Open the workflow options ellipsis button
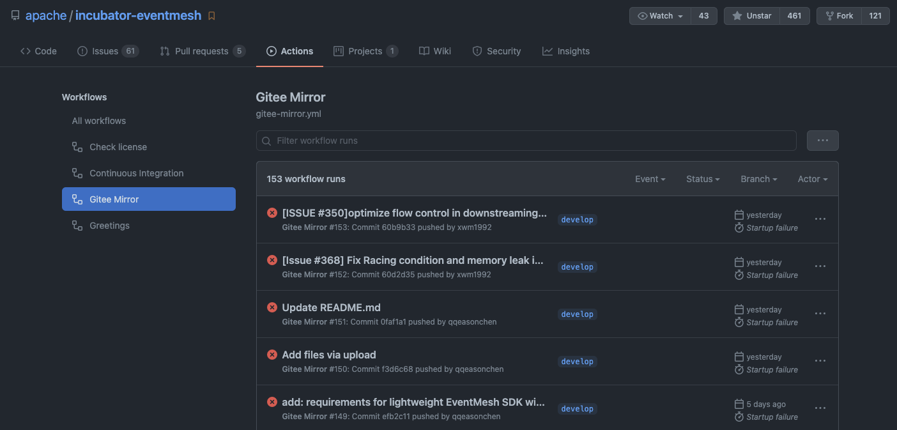 (822, 141)
